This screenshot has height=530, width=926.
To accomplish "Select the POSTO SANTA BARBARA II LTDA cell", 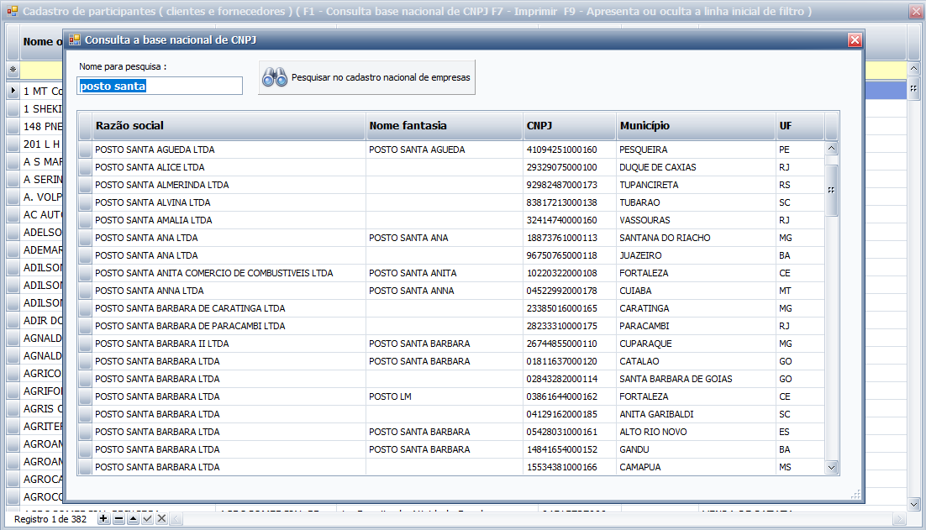I will click(229, 344).
